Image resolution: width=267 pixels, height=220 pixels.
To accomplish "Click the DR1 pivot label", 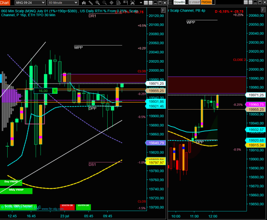I will tap(92, 16).
